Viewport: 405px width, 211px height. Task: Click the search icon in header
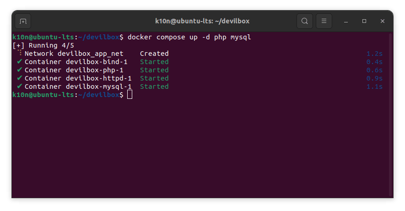304,21
